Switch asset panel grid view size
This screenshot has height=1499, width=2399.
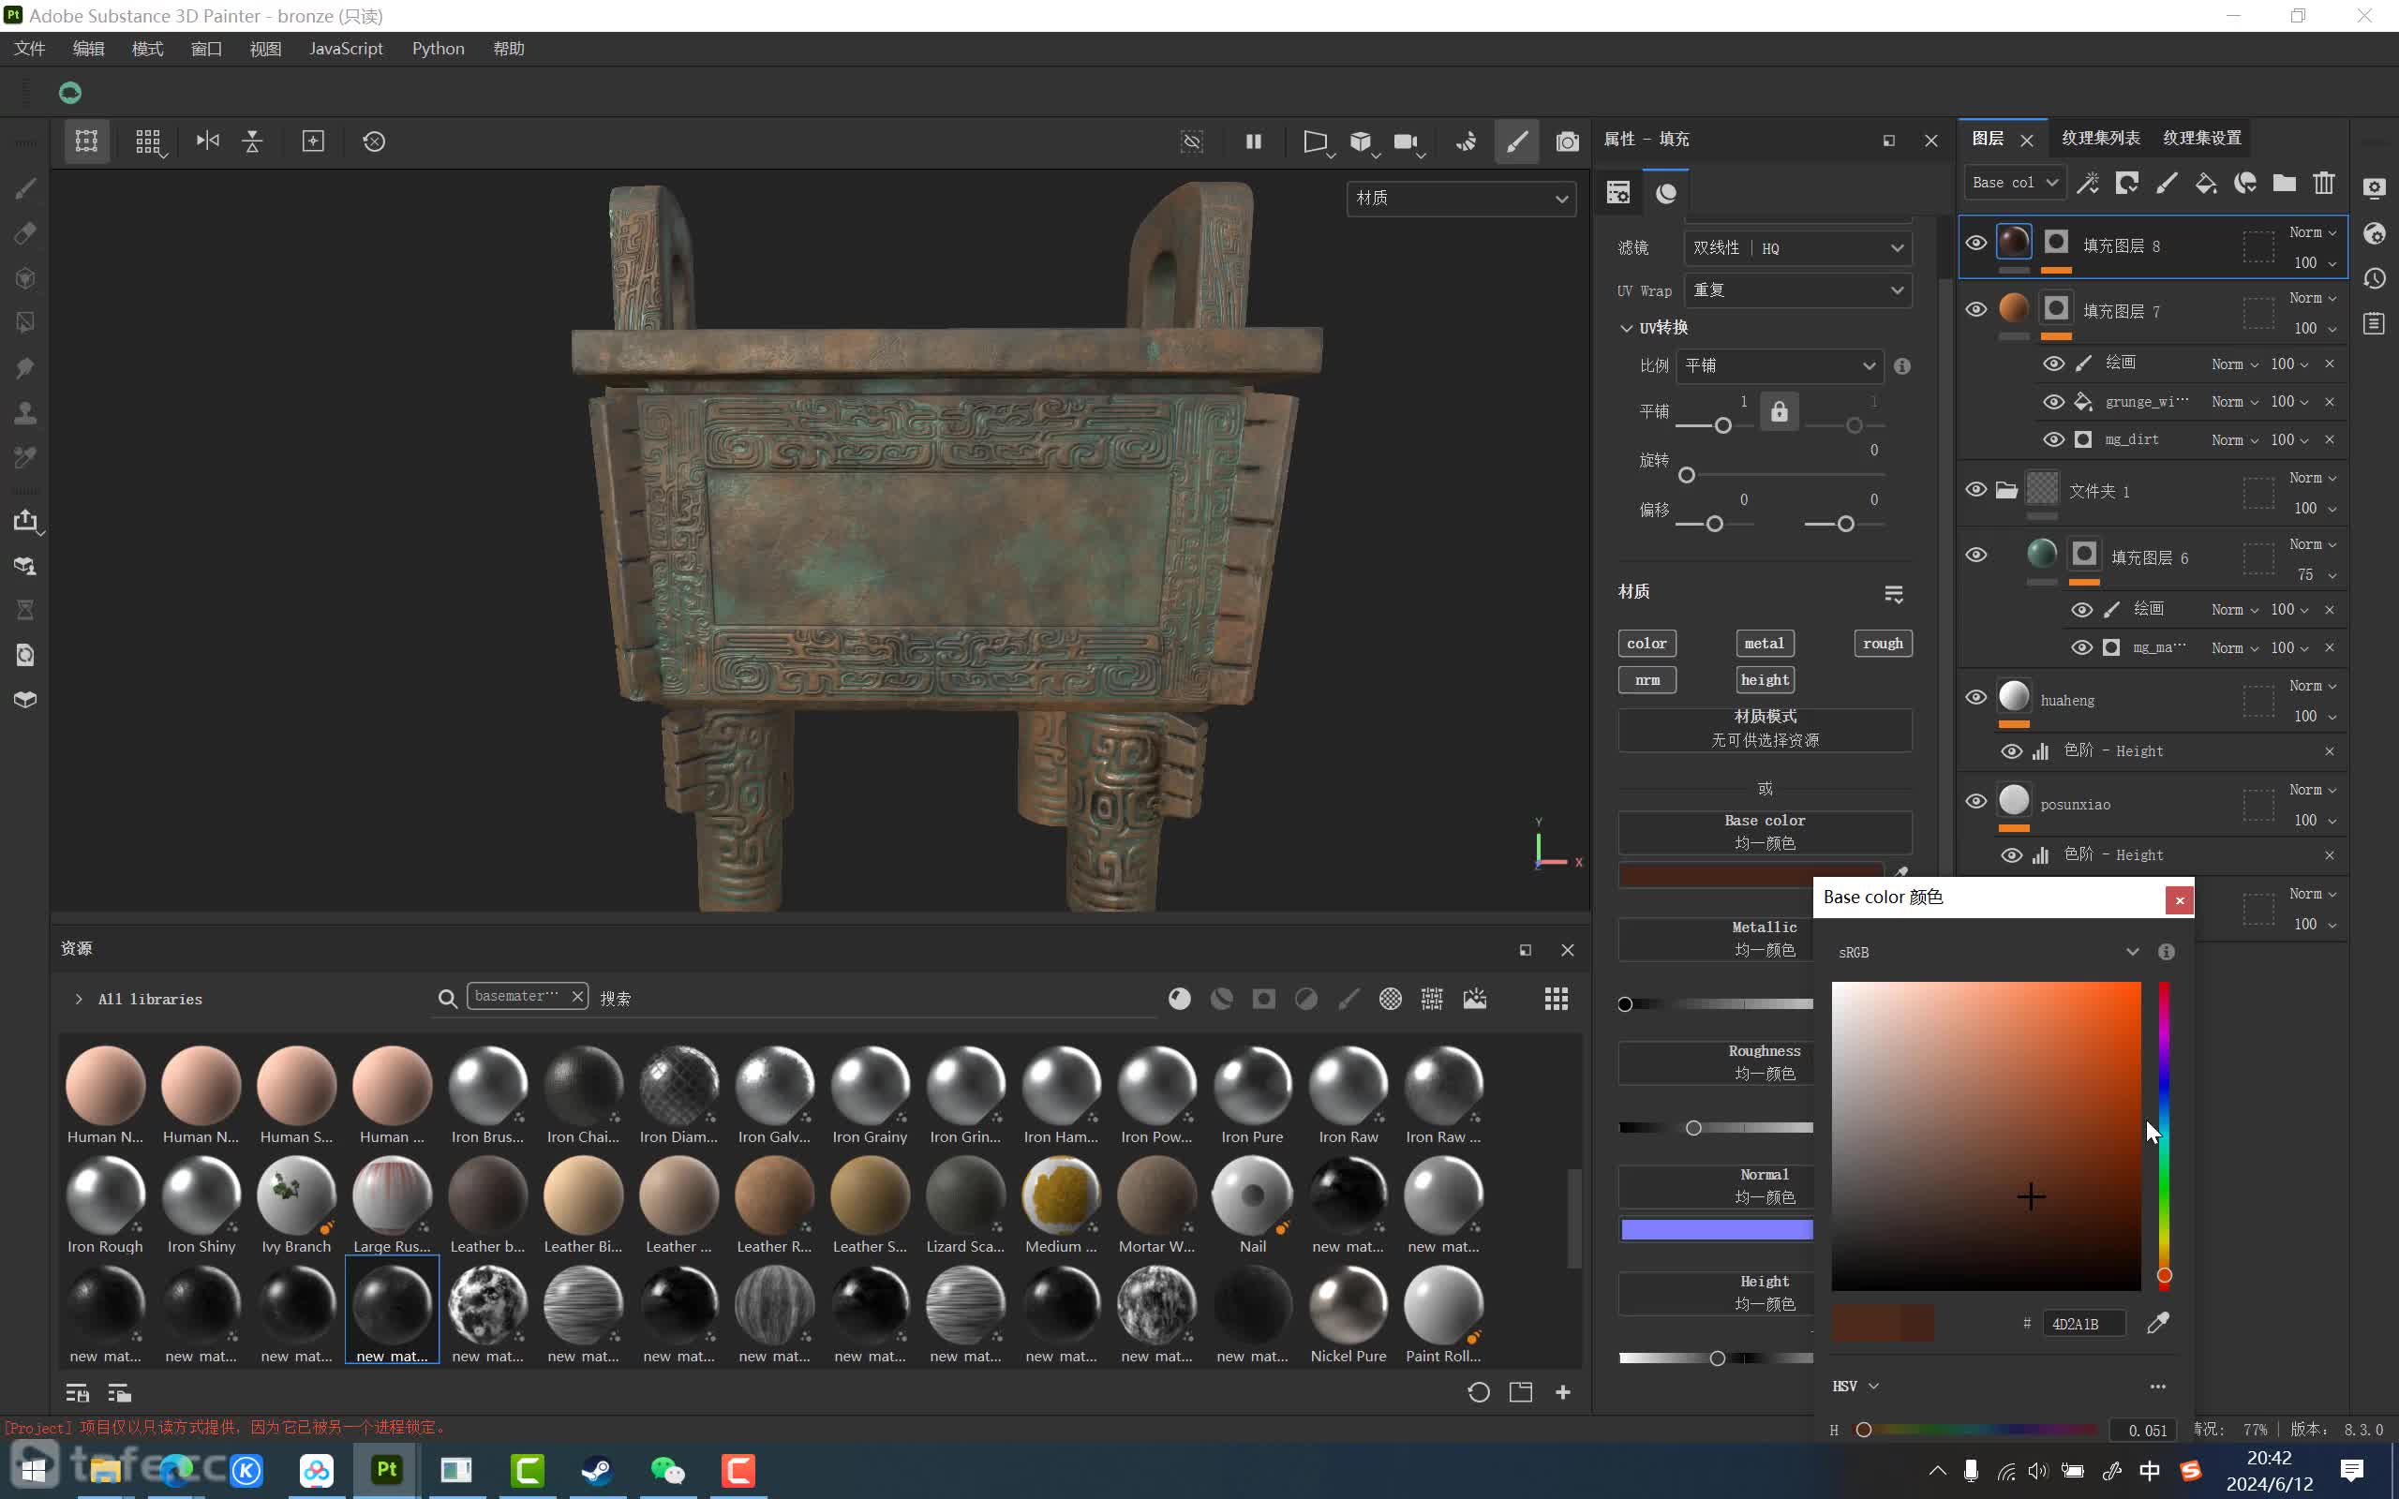[x=1557, y=999]
